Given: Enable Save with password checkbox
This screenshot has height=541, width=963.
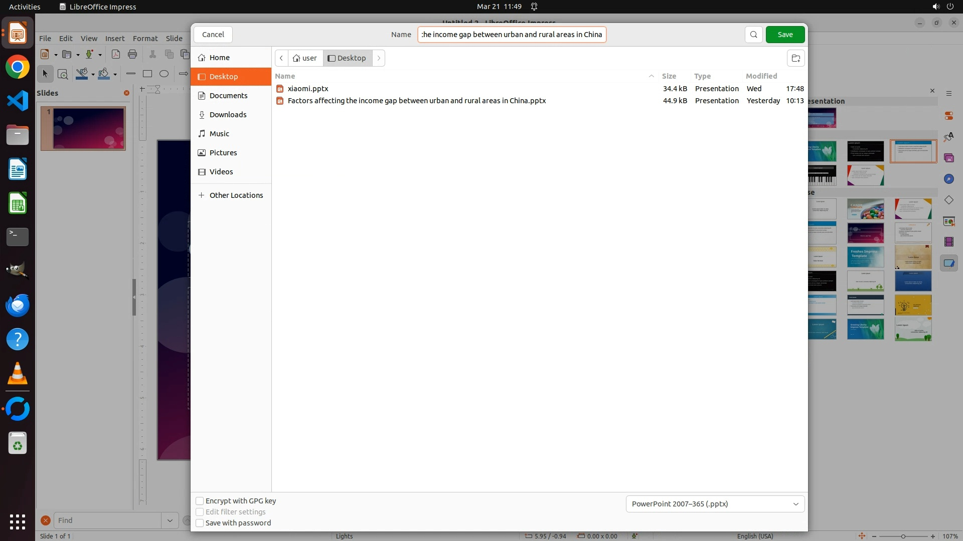Looking at the screenshot, I should (x=200, y=523).
